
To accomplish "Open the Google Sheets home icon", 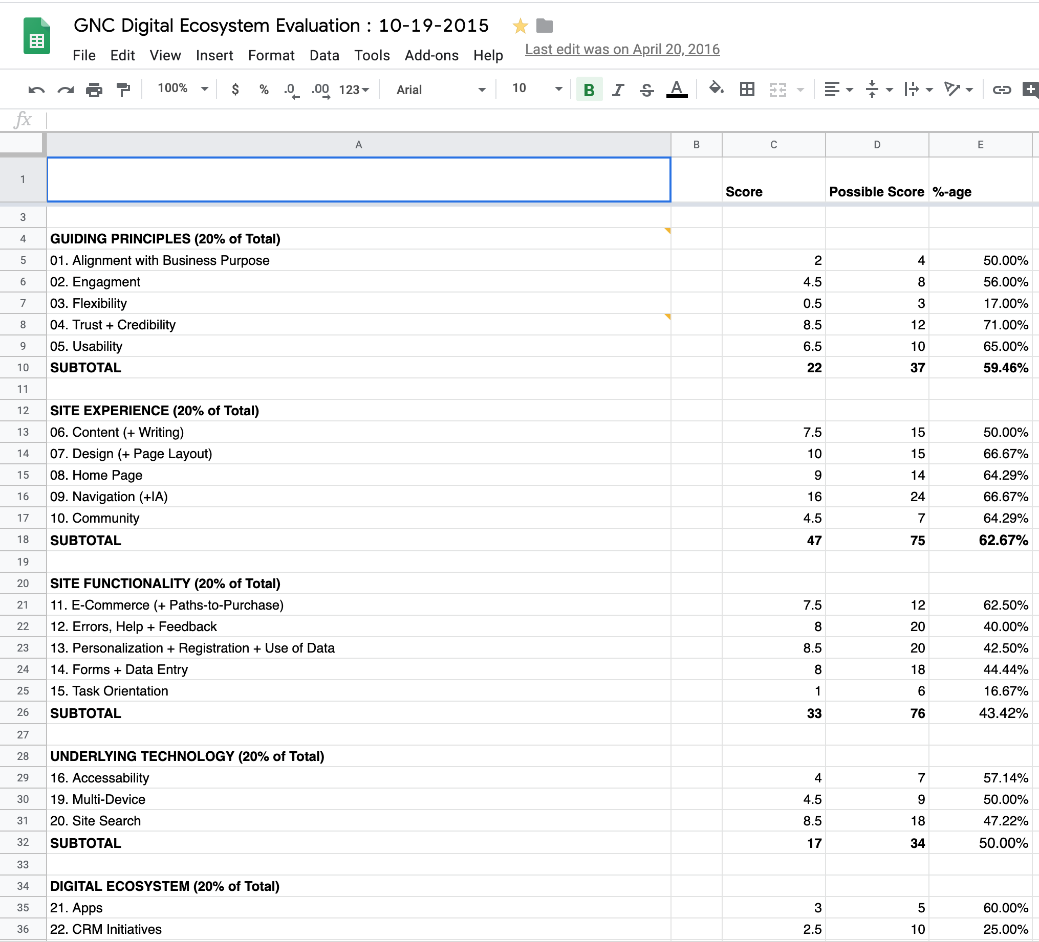I will 36,35.
